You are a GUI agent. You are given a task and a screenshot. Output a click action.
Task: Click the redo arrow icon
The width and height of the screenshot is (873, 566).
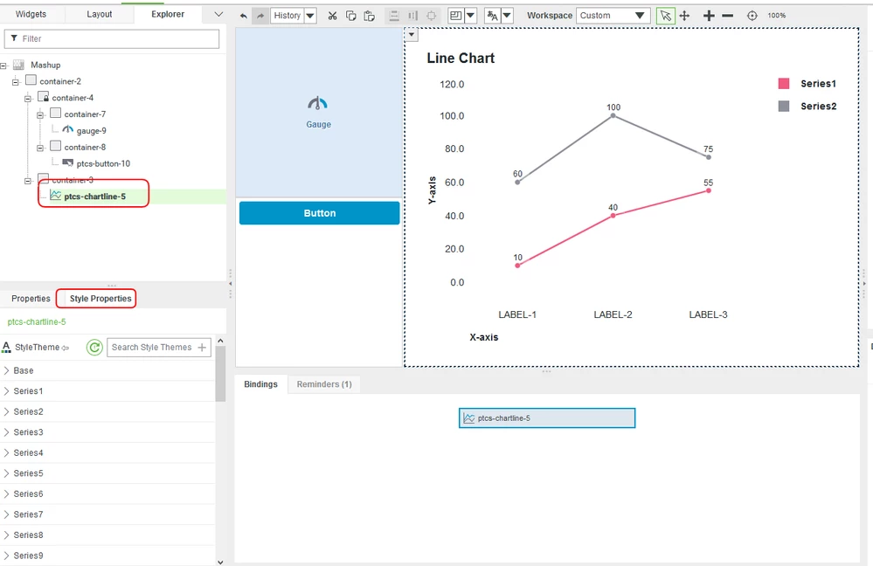click(x=260, y=16)
